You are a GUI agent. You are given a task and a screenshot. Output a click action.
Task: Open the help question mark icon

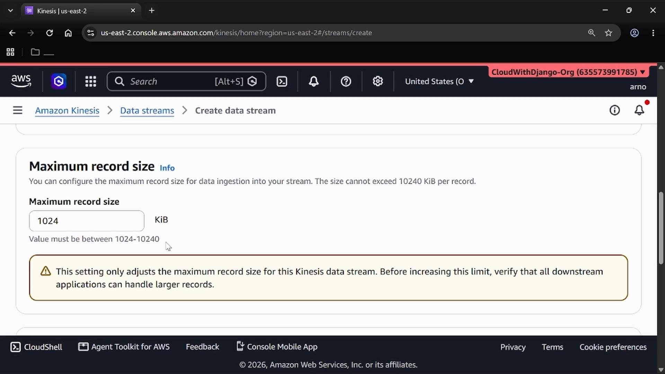346,81
